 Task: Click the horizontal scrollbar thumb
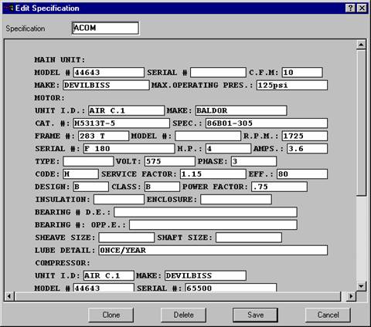[178, 296]
